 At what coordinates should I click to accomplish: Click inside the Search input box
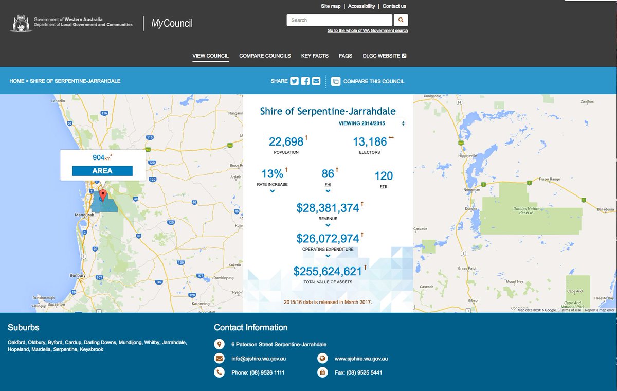pos(339,20)
